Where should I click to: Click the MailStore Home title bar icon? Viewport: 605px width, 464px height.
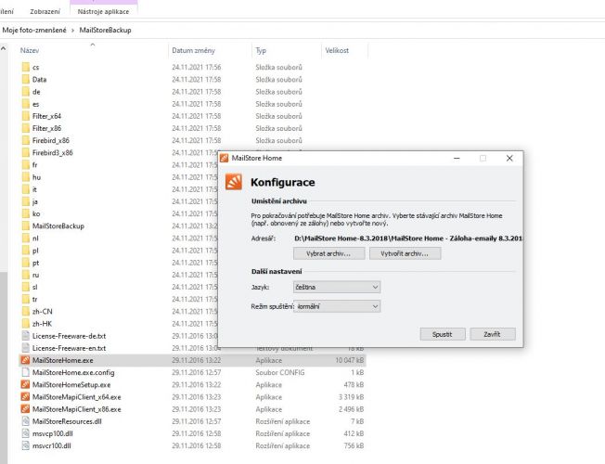pyautogui.click(x=225, y=158)
